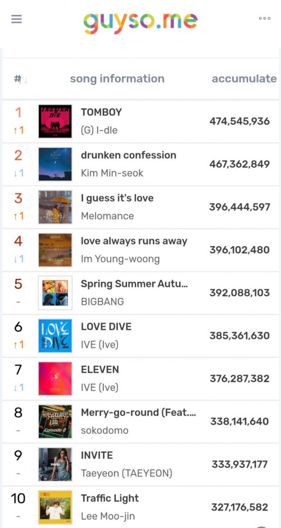
Task: Open the ELEVEN pink album cover
Action: pos(55,379)
